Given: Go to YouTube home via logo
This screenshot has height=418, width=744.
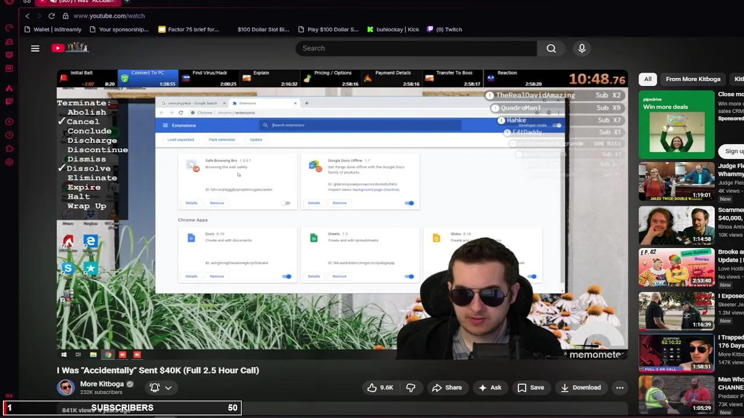Looking at the screenshot, I should pyautogui.click(x=70, y=48).
